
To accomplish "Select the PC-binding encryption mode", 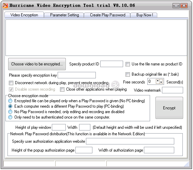I will pos(10,106).
